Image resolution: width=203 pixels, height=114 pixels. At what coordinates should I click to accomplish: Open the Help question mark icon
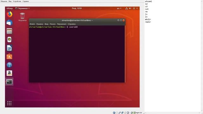9,65
